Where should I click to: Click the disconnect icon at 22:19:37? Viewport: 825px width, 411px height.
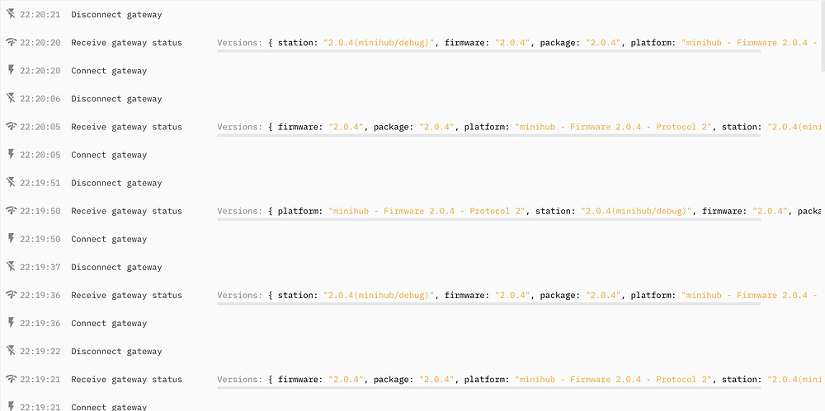[x=11, y=267]
